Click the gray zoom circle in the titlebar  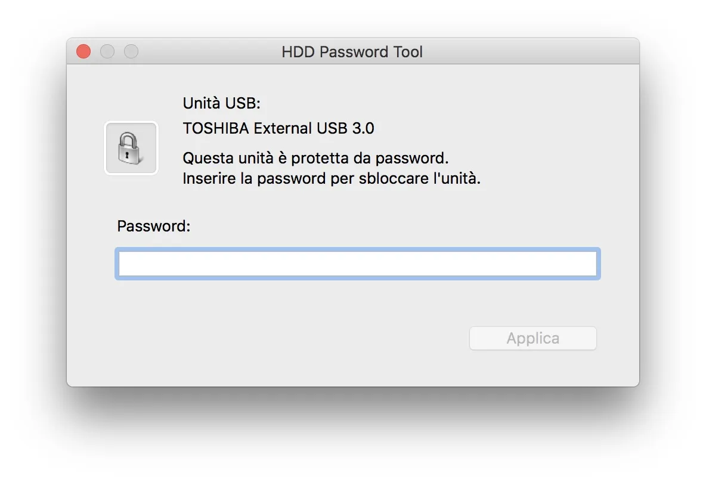pos(131,51)
